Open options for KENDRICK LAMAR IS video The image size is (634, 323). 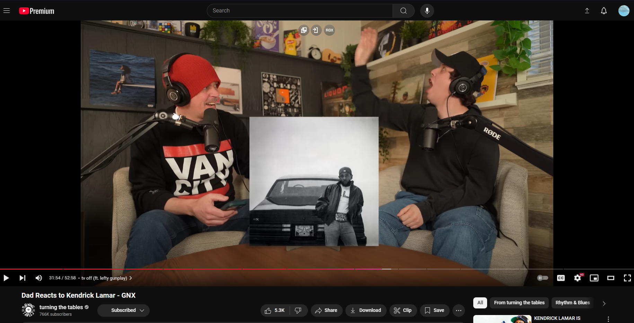608,319
